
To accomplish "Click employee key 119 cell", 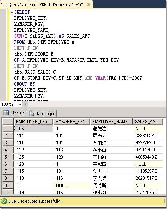I will [x=34, y=192].
